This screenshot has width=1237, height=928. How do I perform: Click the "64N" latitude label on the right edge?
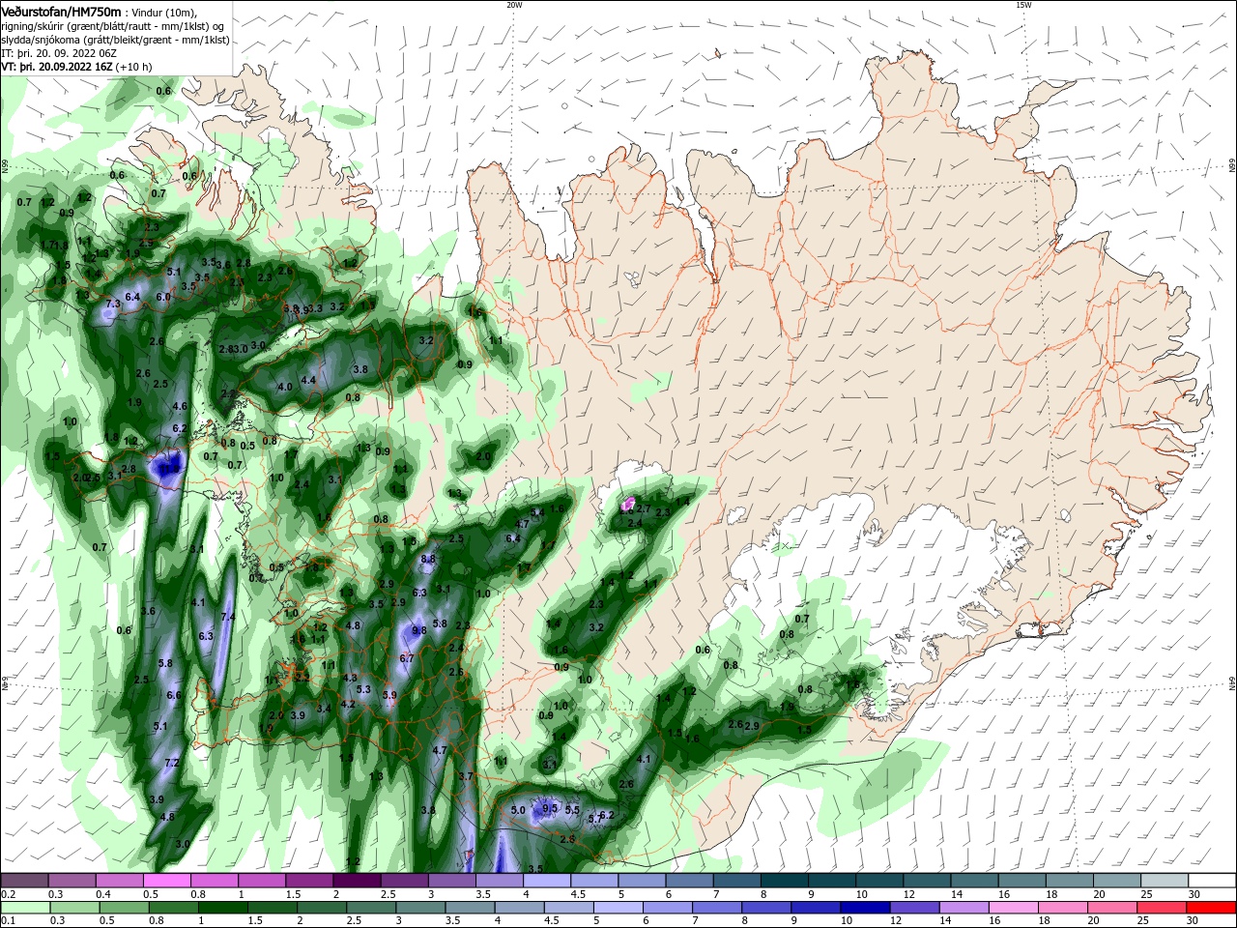[1232, 684]
